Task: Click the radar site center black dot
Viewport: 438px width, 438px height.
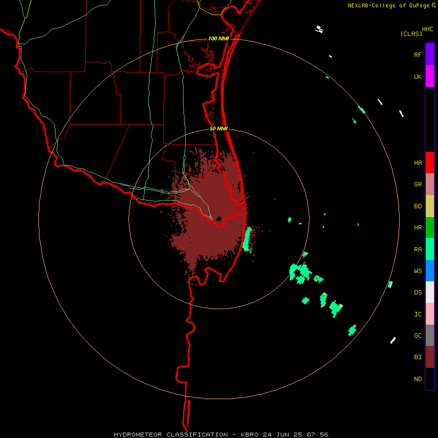Action: click(219, 219)
